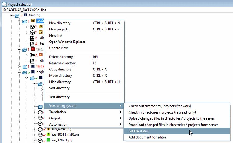233x143 pixels.
Task: Select the 'test3' tree item
Action: [40, 49]
